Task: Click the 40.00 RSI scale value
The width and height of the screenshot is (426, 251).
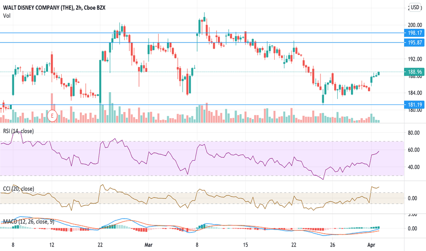Action: pyautogui.click(x=414, y=167)
